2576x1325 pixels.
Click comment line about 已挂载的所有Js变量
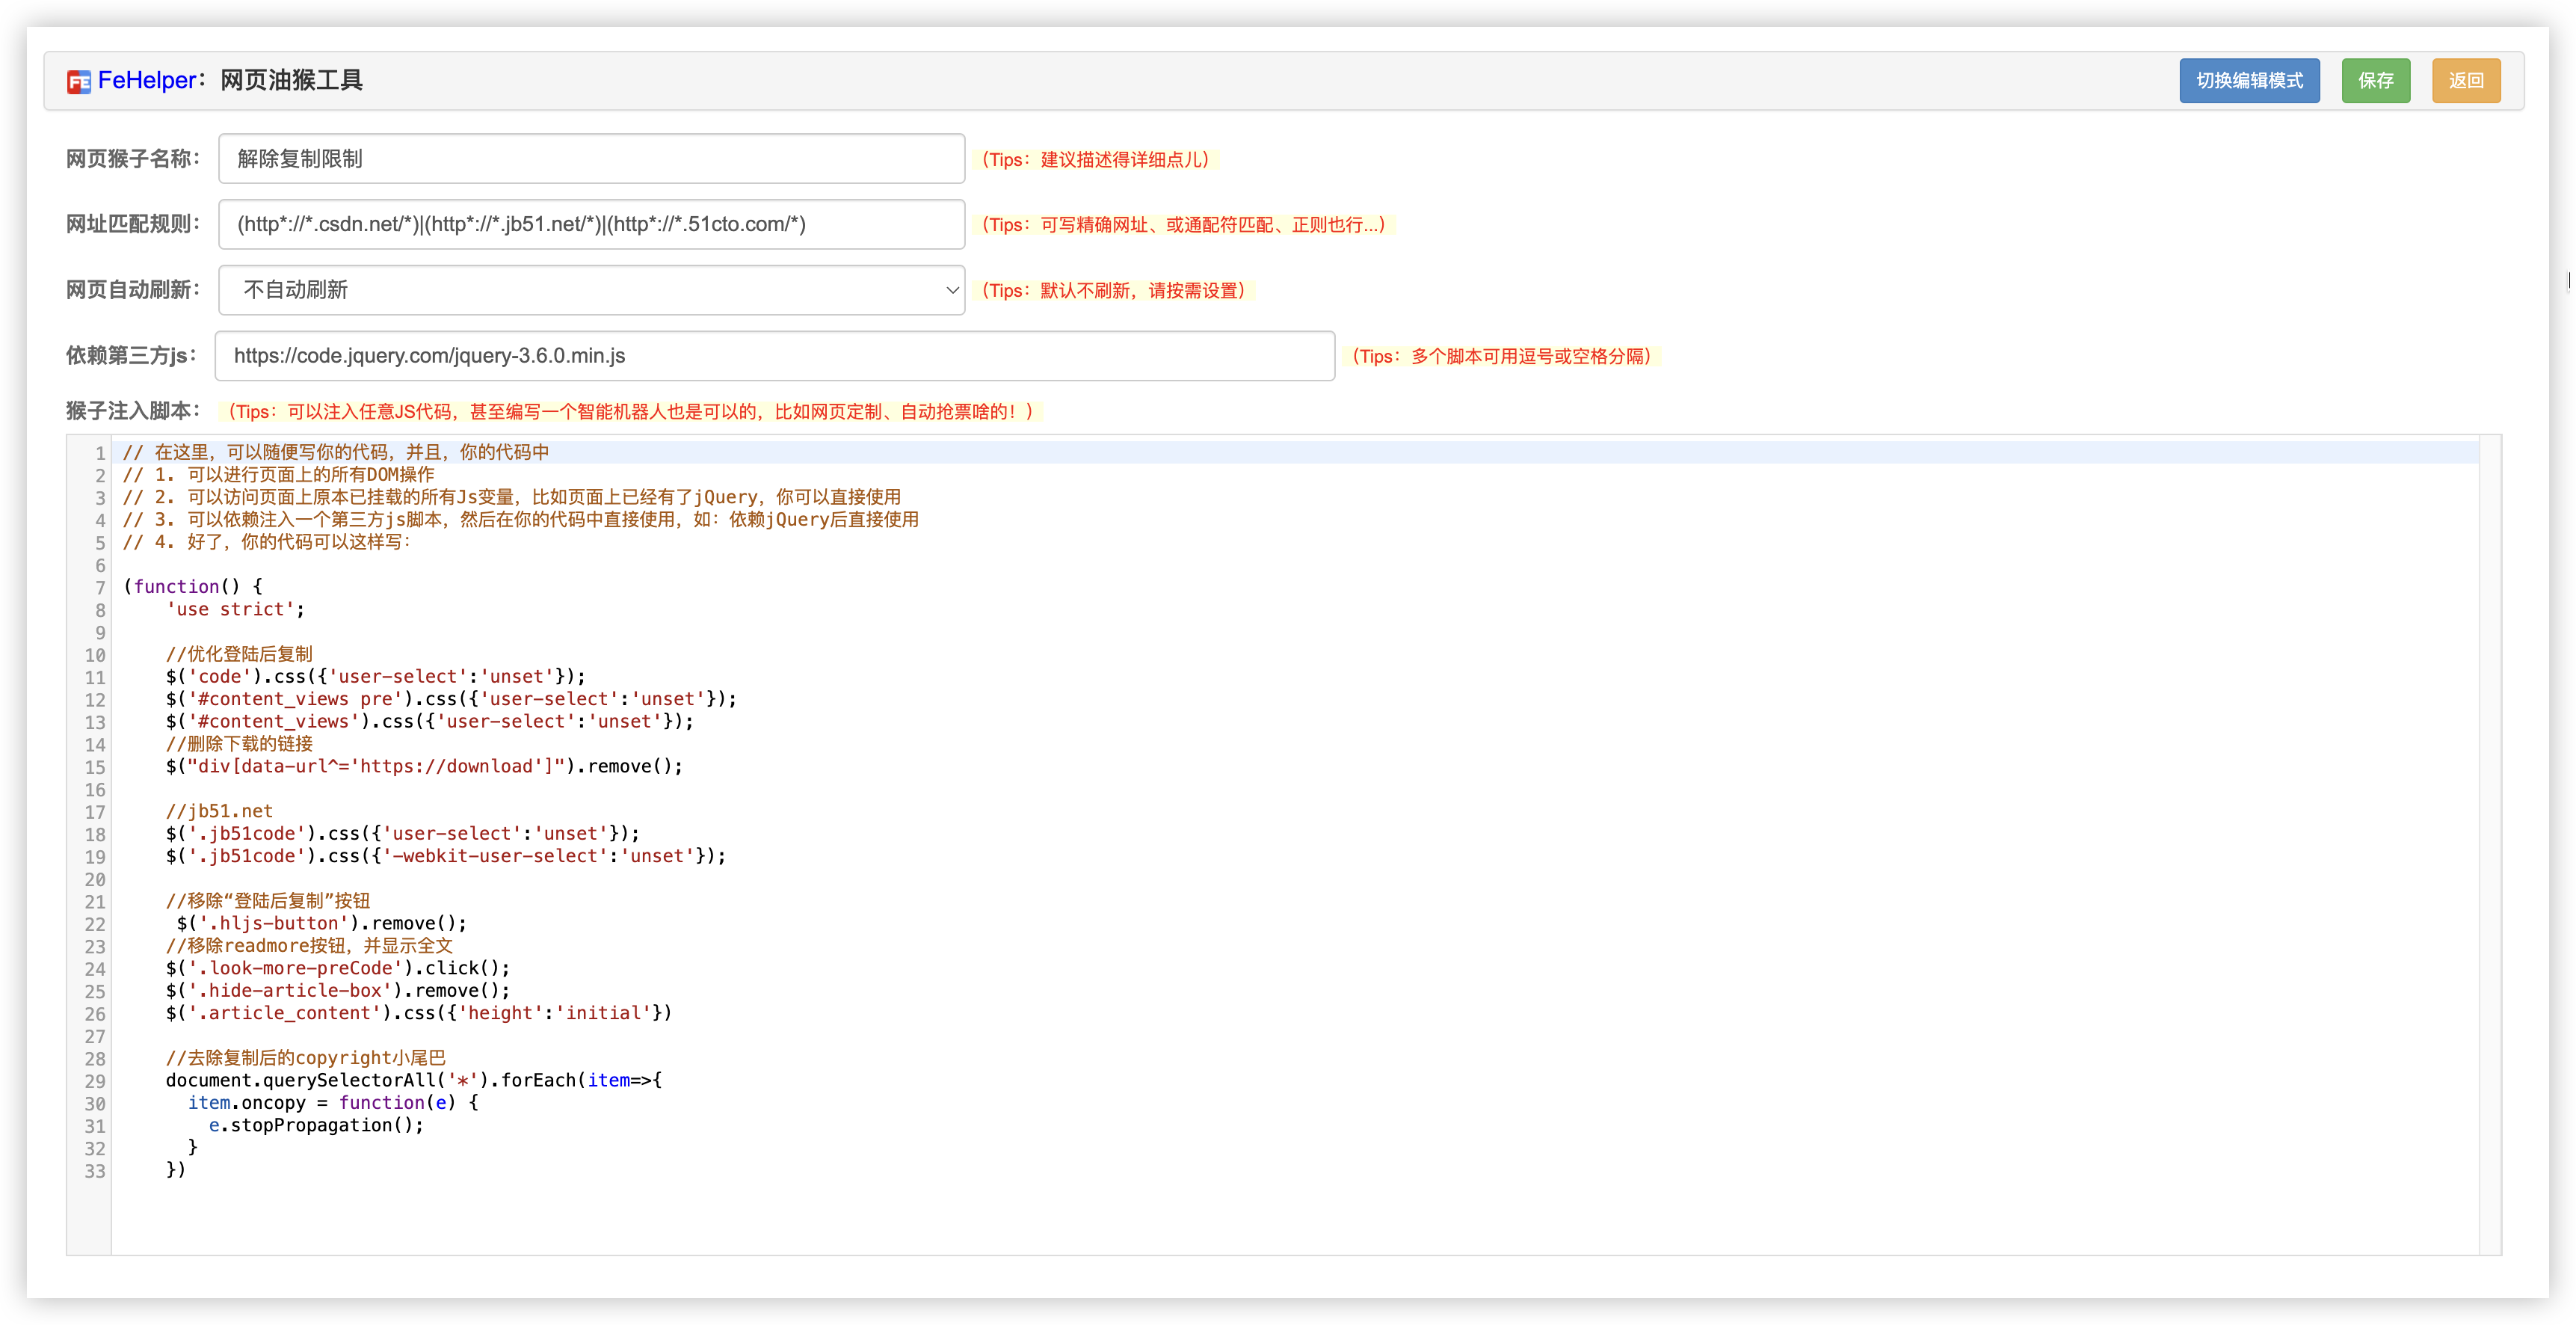tap(511, 497)
